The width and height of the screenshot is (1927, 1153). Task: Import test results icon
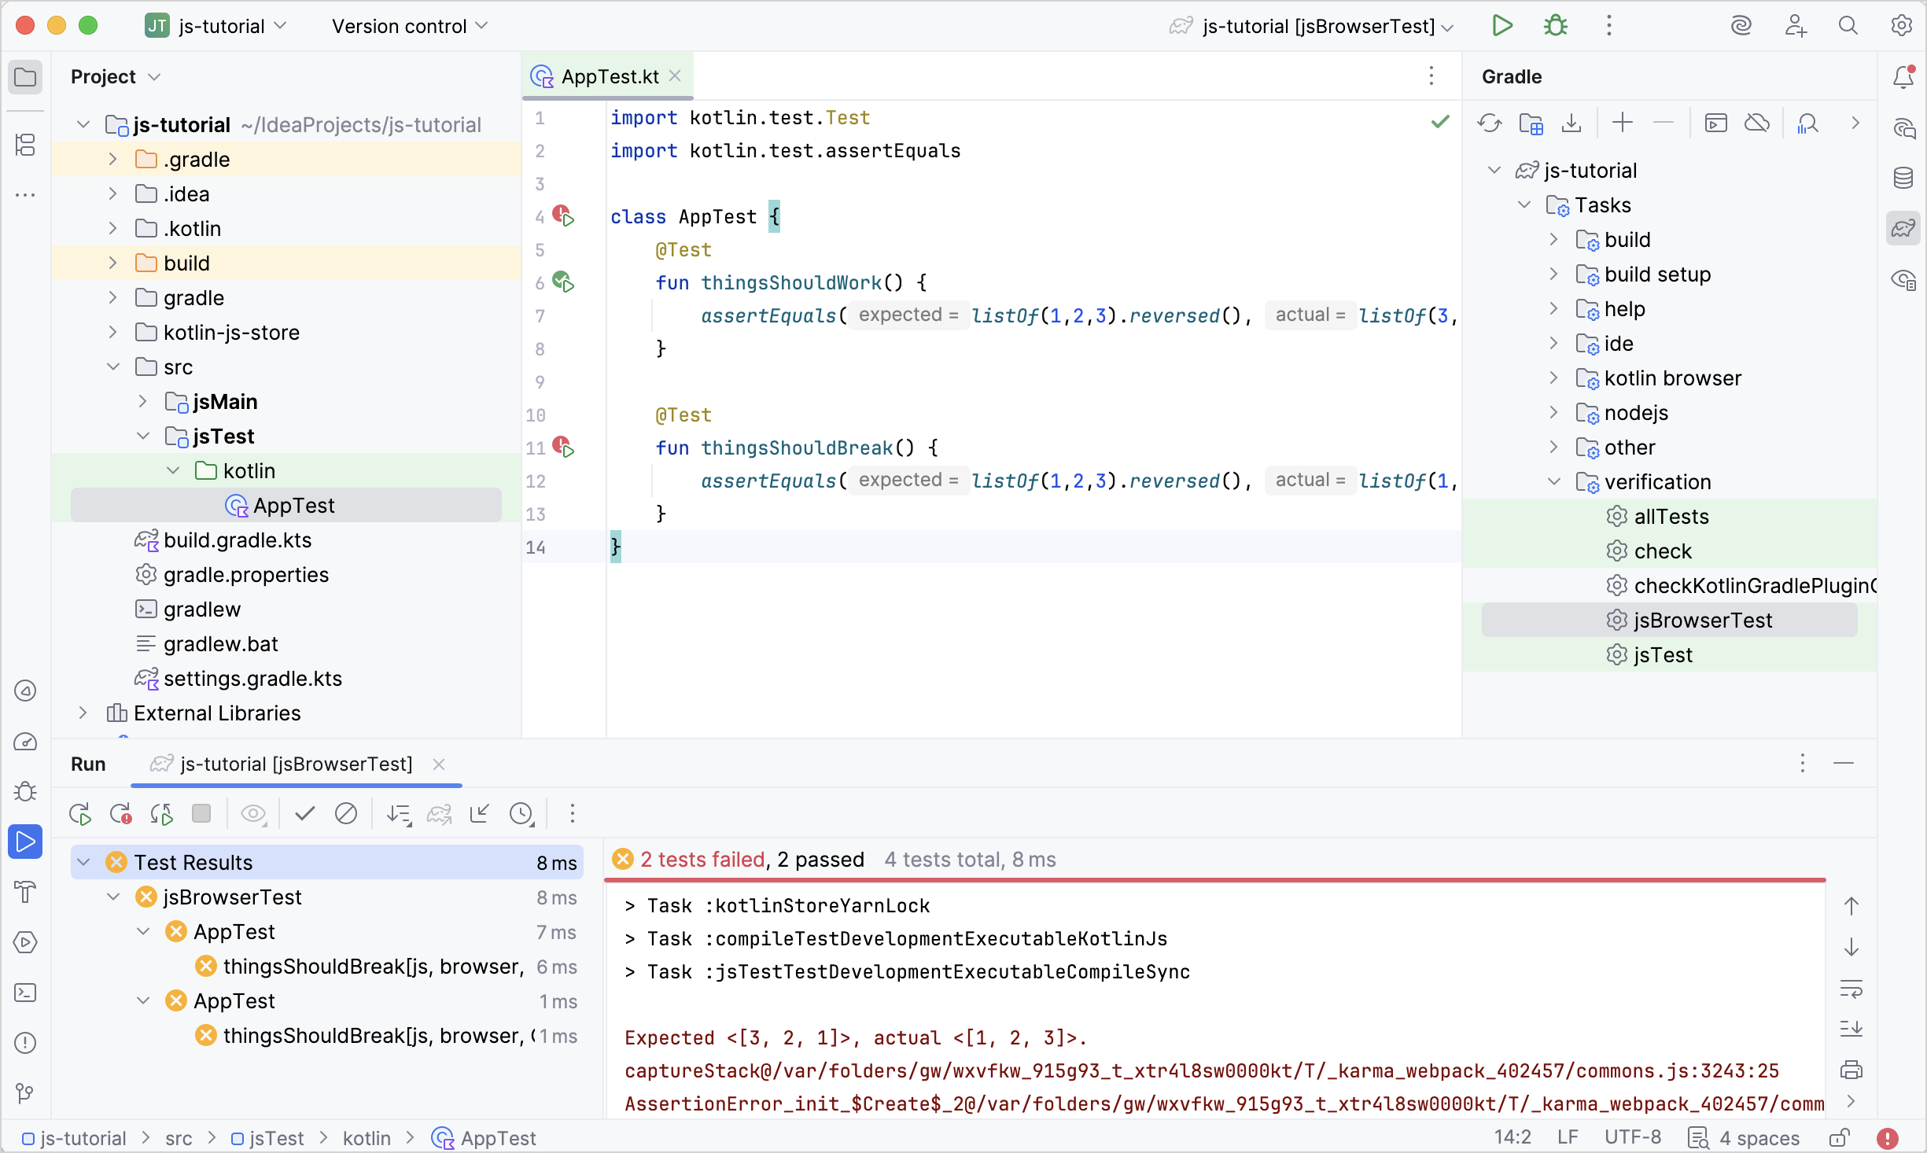[x=480, y=813]
